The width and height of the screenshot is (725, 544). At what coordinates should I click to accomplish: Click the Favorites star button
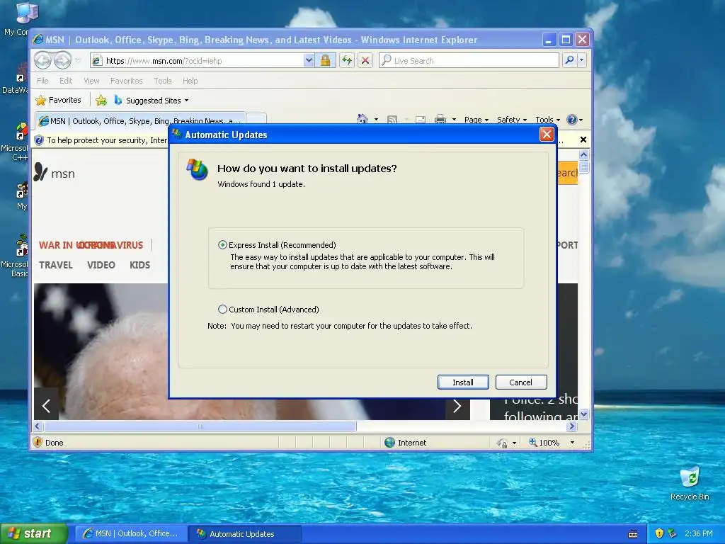click(x=58, y=100)
